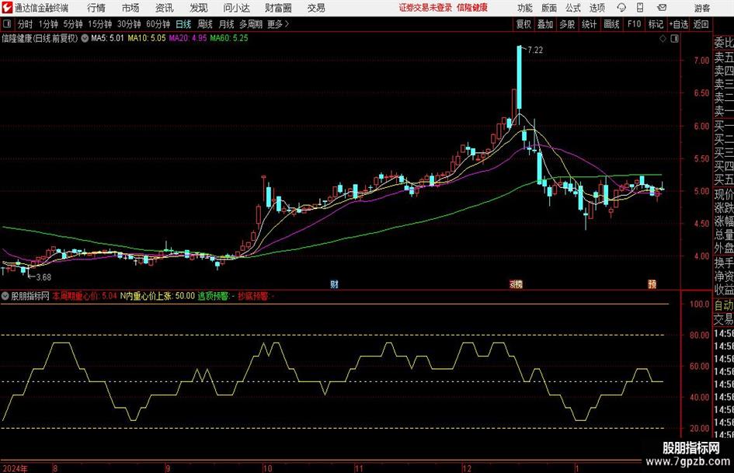The width and height of the screenshot is (734, 473).
Task: Click the 标记 button
Action: pyautogui.click(x=656, y=24)
